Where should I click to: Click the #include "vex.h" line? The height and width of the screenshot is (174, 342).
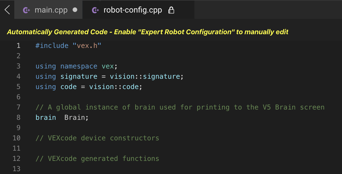coord(69,46)
